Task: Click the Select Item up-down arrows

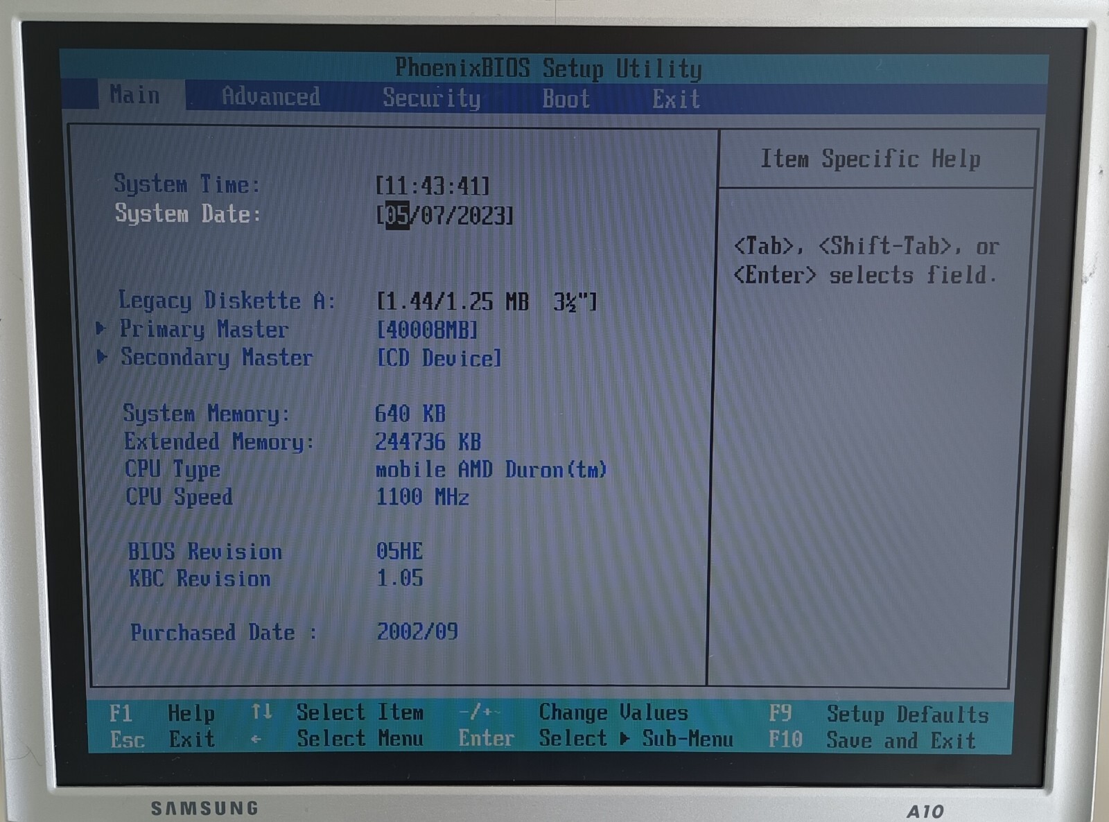Action: [261, 712]
